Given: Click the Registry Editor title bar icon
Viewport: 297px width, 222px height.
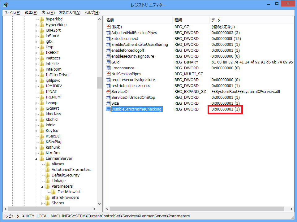Looking at the screenshot, I should (6, 5).
